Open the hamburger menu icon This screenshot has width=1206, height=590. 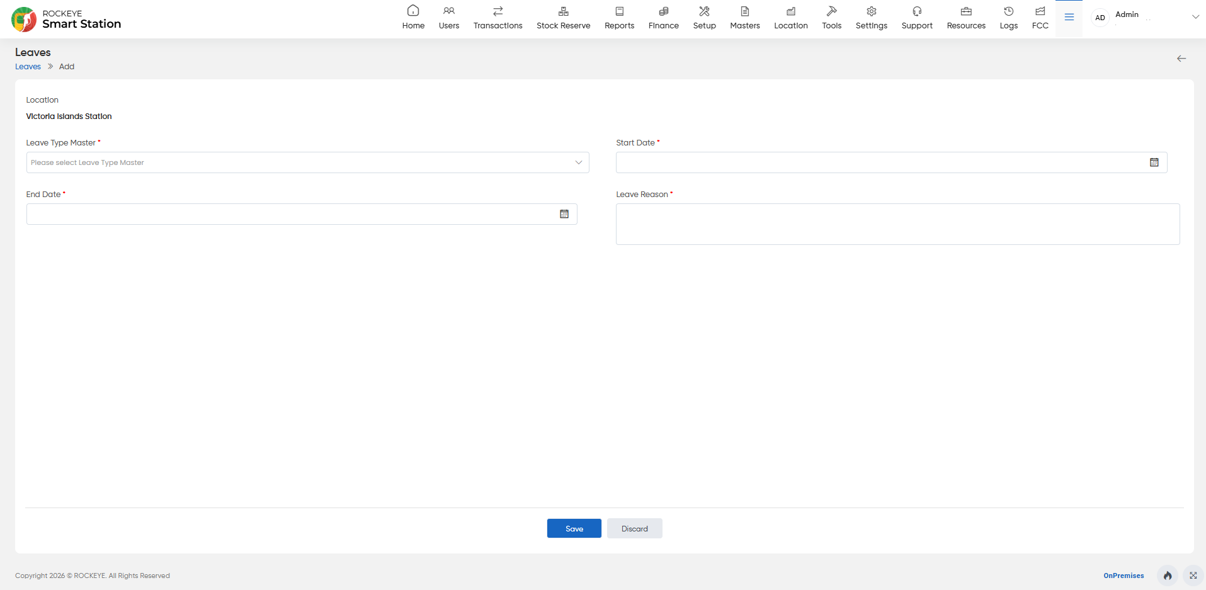coord(1069,18)
